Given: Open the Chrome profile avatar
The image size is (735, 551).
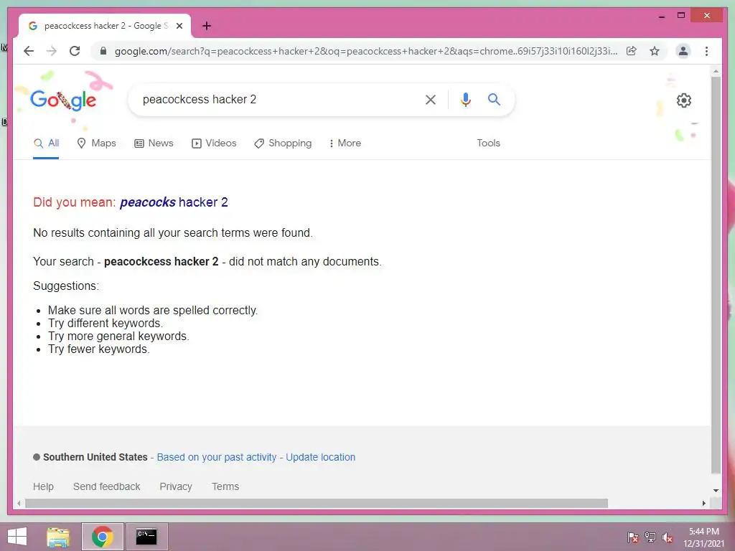Looking at the screenshot, I should coord(683,51).
